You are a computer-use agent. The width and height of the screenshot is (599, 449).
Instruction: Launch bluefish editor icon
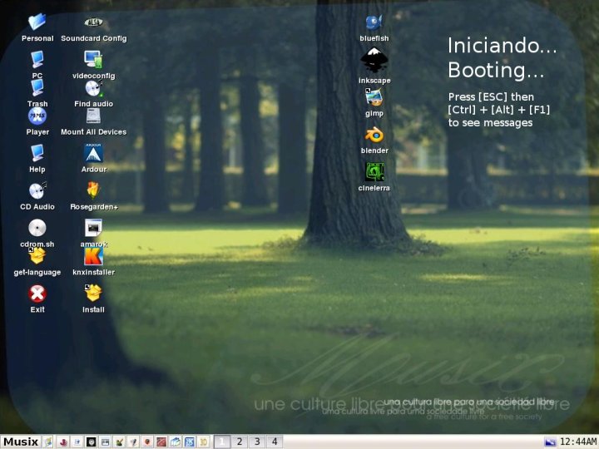[374, 22]
